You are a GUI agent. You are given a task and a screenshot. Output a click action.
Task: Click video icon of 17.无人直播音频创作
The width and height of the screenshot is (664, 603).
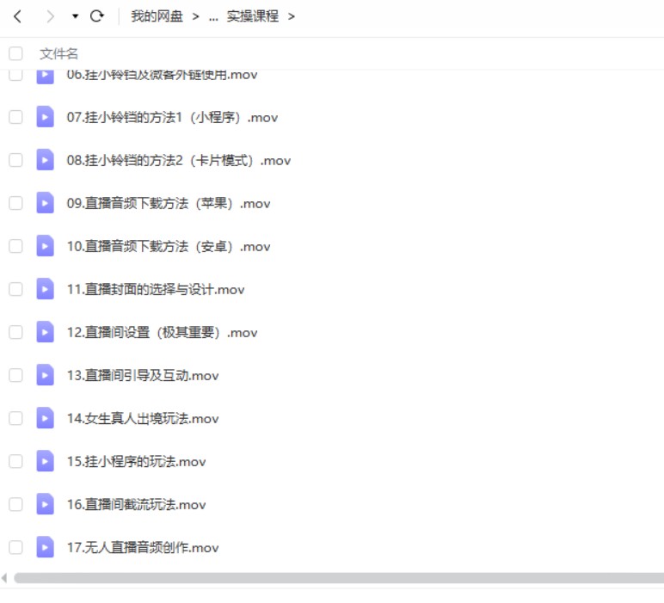[x=45, y=547]
